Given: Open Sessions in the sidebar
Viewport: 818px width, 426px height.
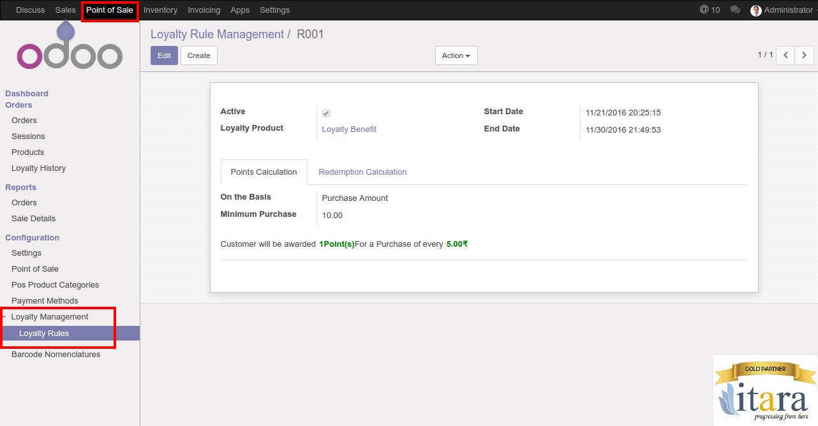Looking at the screenshot, I should click(28, 136).
